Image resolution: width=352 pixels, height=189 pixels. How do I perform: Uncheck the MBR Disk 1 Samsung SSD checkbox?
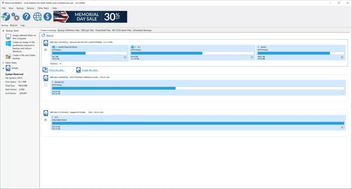point(46,50)
